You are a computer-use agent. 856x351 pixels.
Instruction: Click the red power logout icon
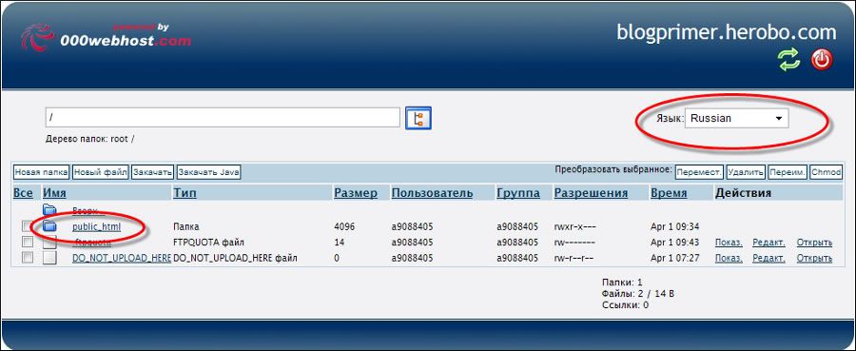tap(822, 60)
